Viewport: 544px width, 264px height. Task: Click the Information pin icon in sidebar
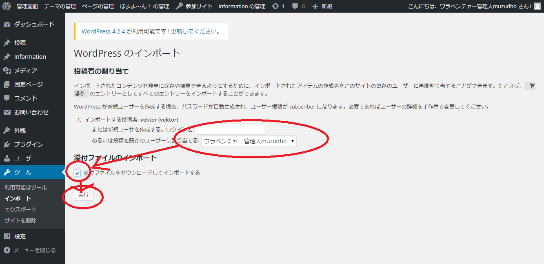pyautogui.click(x=7, y=57)
